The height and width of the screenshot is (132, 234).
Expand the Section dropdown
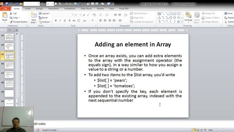45,22
